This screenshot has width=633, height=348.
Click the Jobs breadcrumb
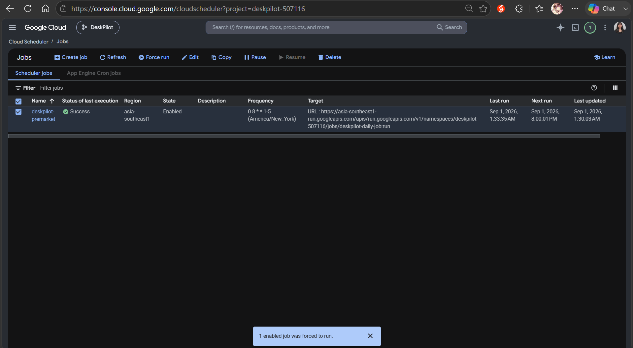click(x=62, y=42)
